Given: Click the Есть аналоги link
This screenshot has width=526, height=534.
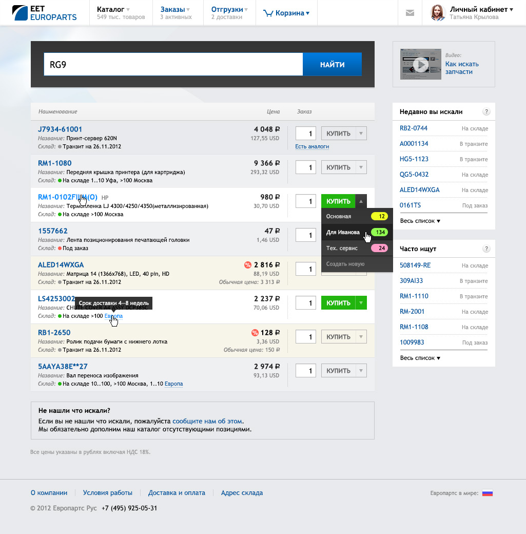Looking at the screenshot, I should pos(312,147).
